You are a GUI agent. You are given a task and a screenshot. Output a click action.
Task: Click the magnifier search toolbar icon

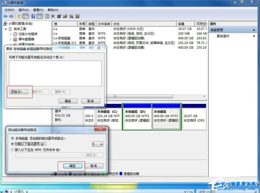[x=72, y=16]
